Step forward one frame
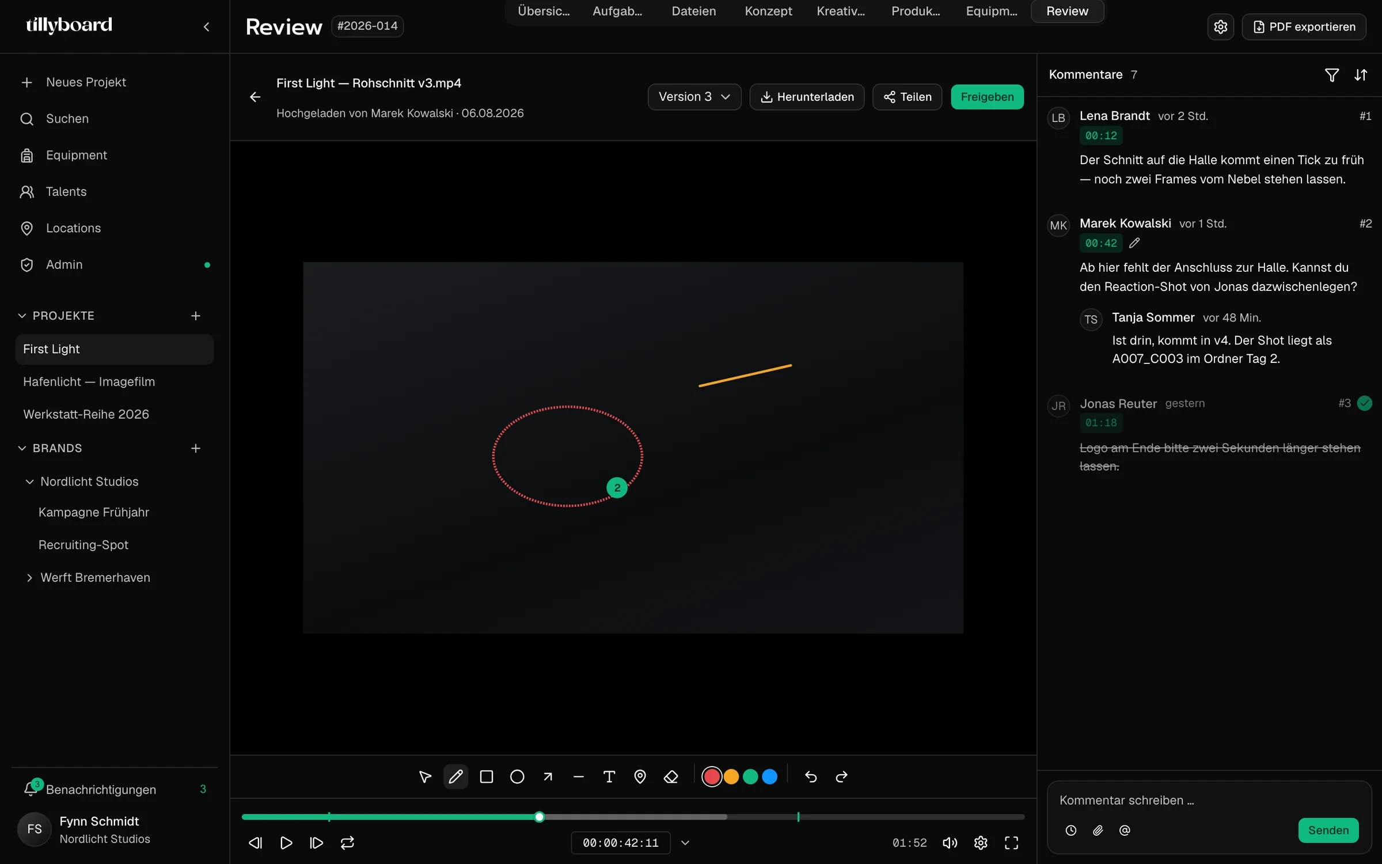The height and width of the screenshot is (864, 1382). click(x=317, y=843)
